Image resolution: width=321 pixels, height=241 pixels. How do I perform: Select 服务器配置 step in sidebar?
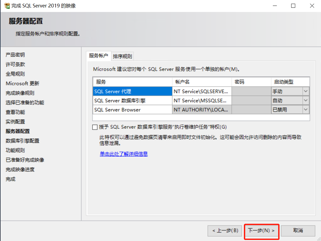click(x=18, y=131)
